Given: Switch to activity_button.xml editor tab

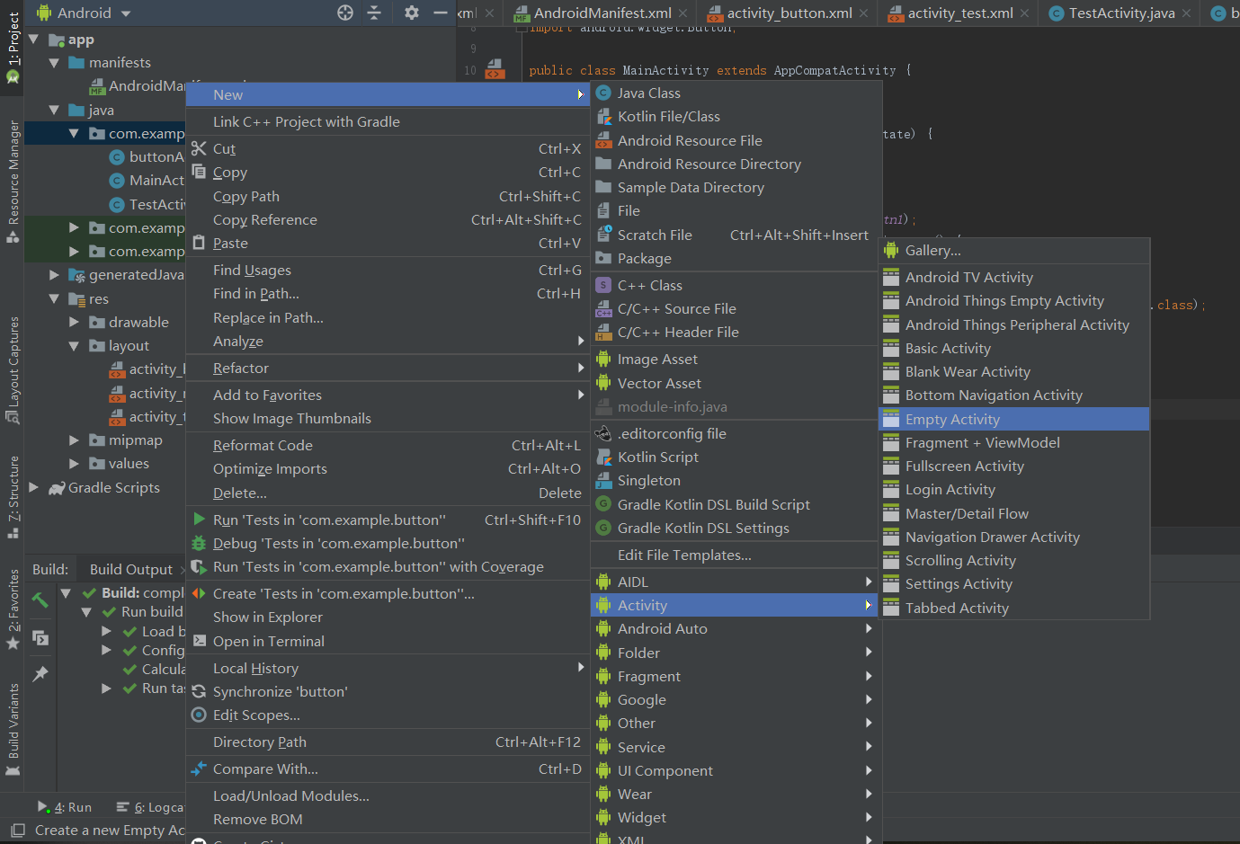Looking at the screenshot, I should 789,13.
